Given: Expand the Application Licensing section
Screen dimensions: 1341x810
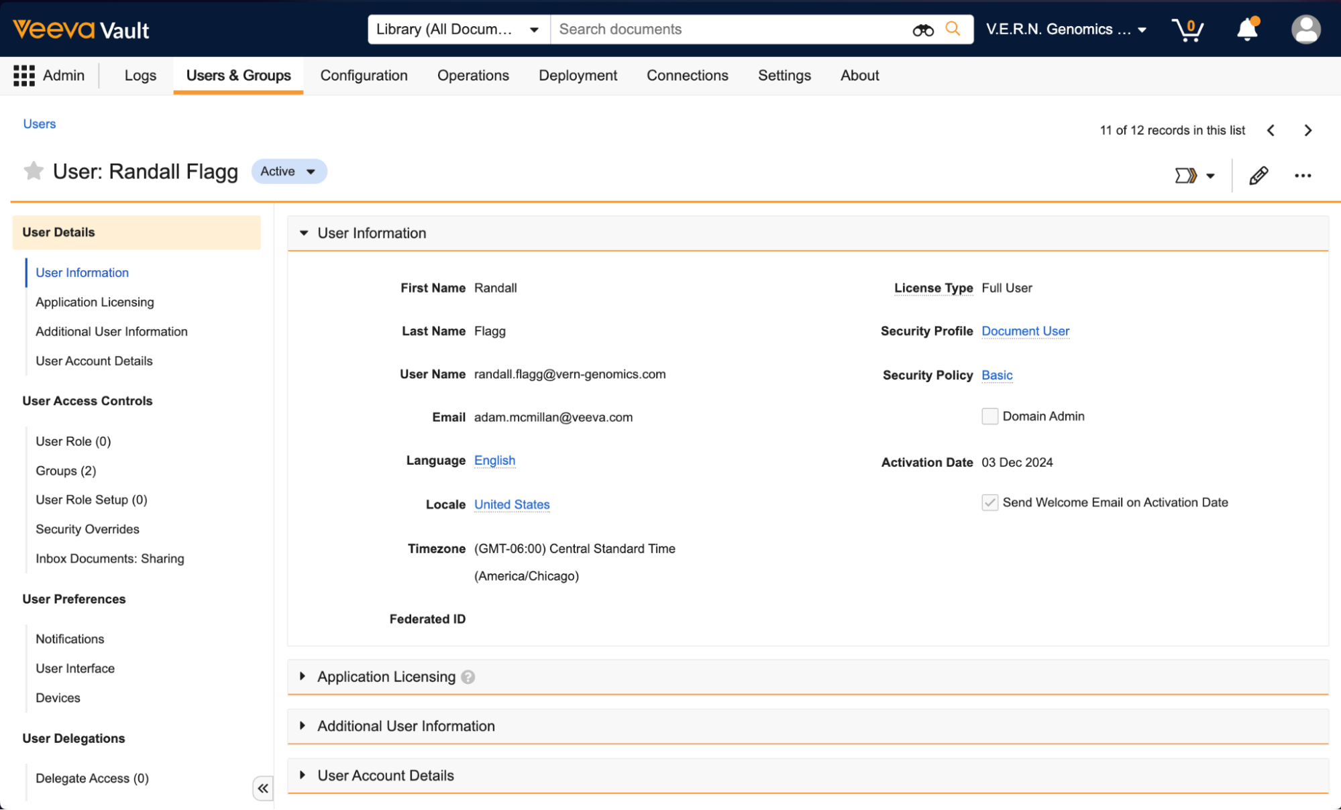Looking at the screenshot, I should (303, 677).
